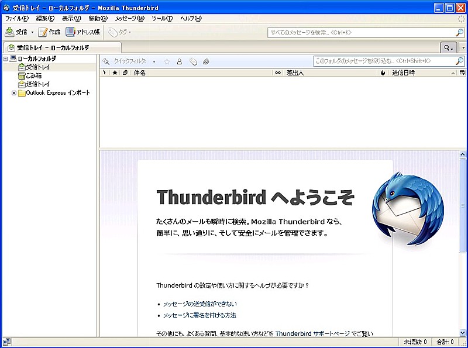Collapse the ローカルフォルダ tree node
This screenshot has width=468, height=348.
[5, 59]
